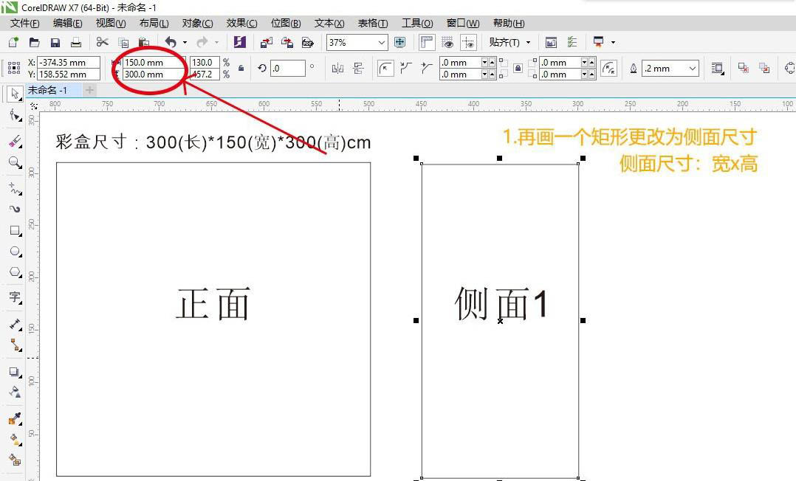Viewport: 796px width, 481px height.
Task: Open the zoom level 37% dropdown
Action: (381, 43)
